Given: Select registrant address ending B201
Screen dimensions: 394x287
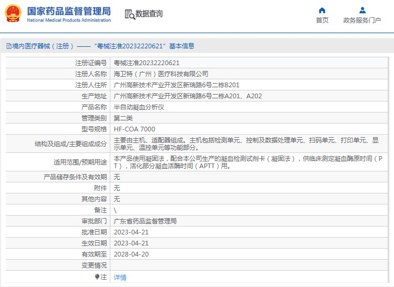Looking at the screenshot, I should 177,85.
